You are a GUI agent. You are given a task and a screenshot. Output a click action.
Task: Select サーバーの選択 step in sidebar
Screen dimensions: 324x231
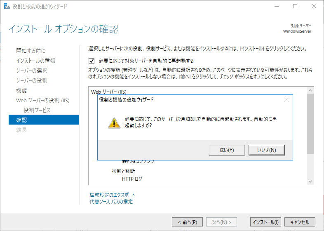point(32,71)
